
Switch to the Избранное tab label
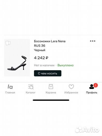pos(71,92)
